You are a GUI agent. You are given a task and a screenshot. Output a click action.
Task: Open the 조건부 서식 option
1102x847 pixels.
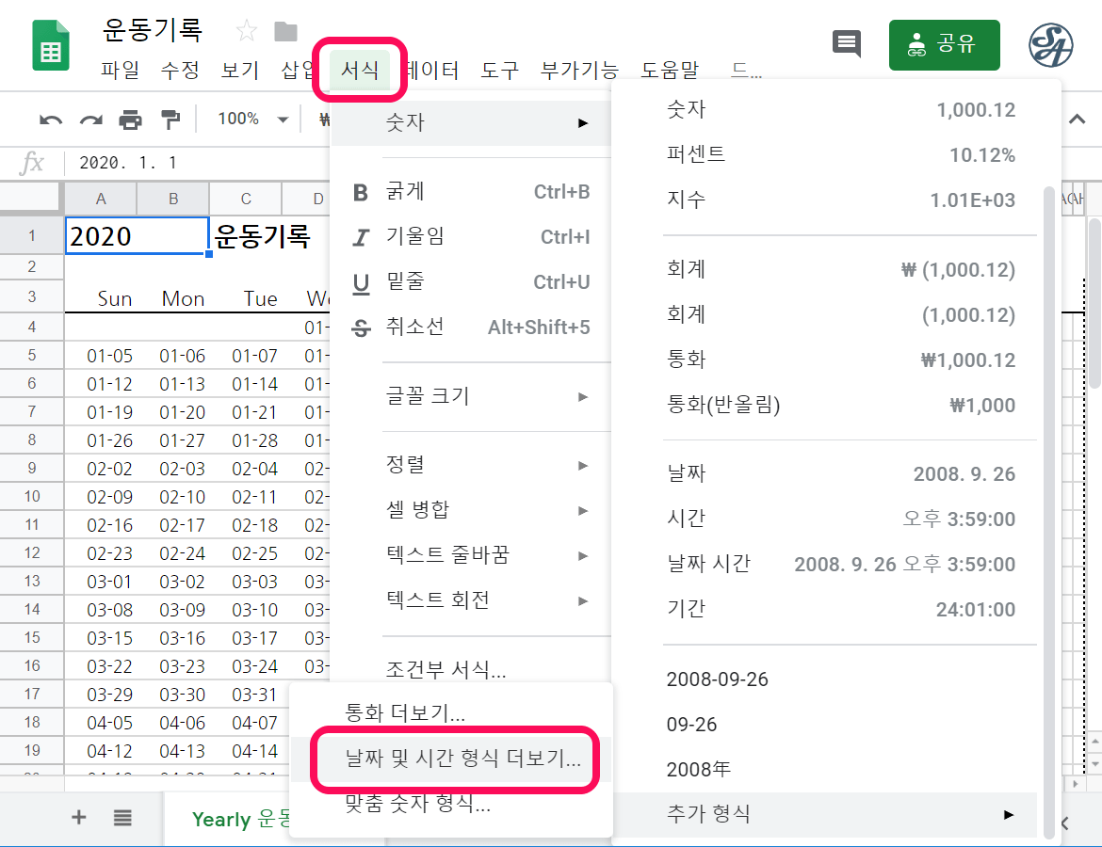click(446, 671)
